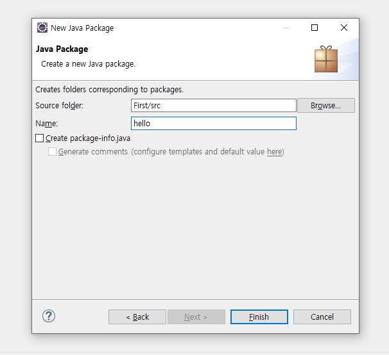Screen dimensions: 389x355
Task: Click the "New Java Package" title bar text
Action: tap(82, 28)
